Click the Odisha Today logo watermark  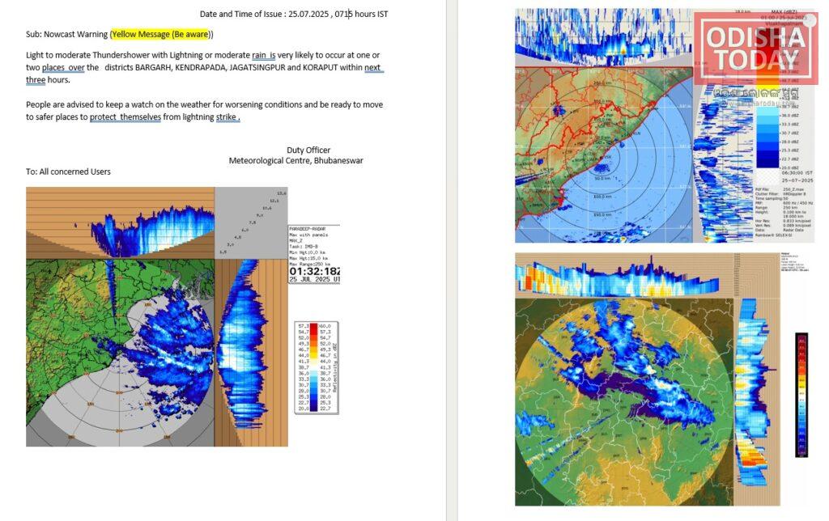click(x=755, y=49)
